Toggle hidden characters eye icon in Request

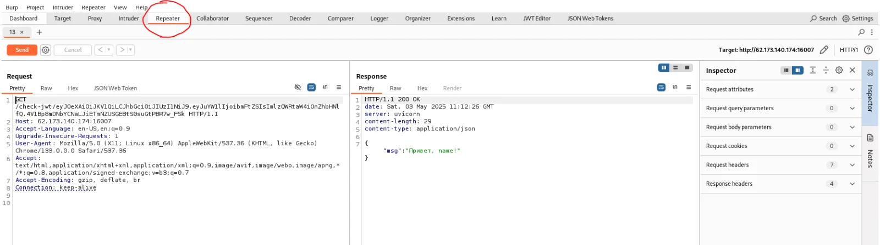coord(298,87)
